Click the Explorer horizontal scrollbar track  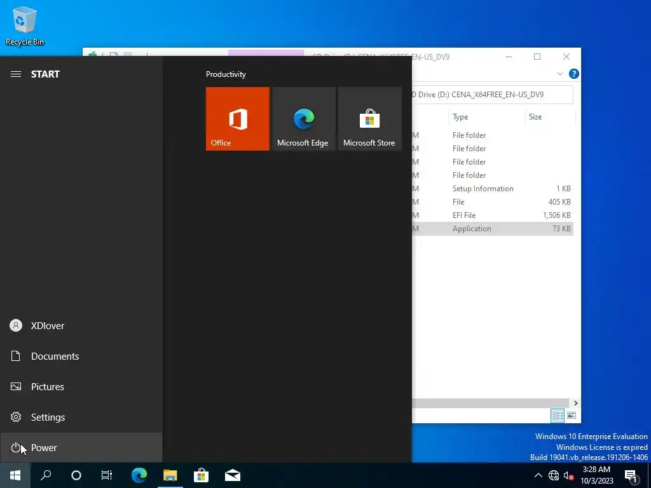pos(490,403)
